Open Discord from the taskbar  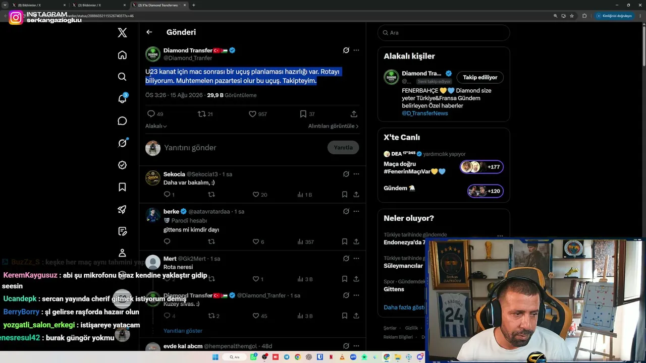[x=420, y=357]
